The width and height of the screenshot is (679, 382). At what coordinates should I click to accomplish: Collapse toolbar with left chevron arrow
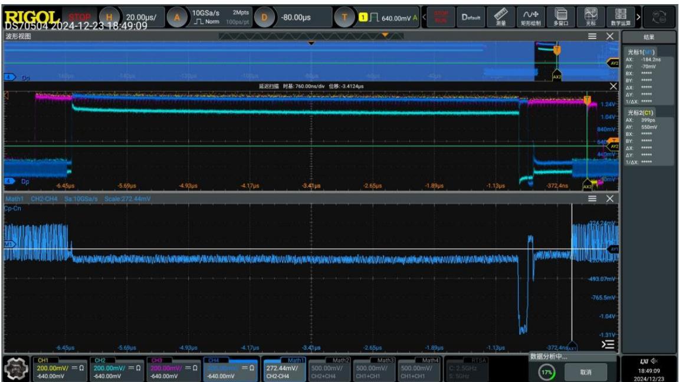coord(424,17)
